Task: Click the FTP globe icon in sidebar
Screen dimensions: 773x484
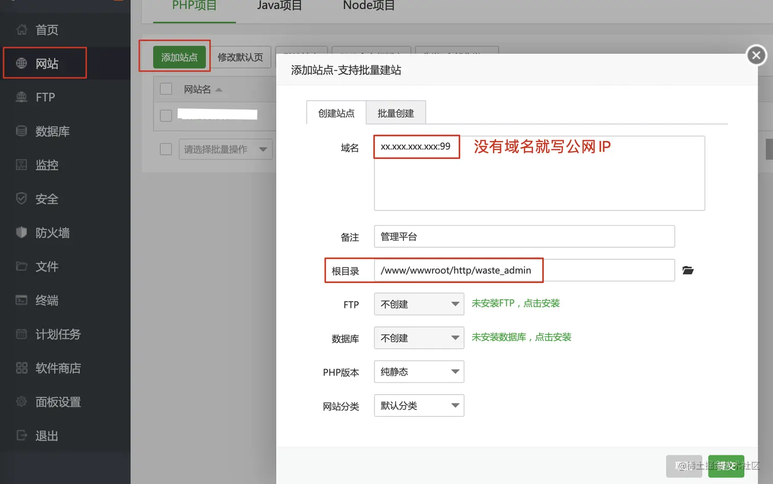Action: pos(21,97)
